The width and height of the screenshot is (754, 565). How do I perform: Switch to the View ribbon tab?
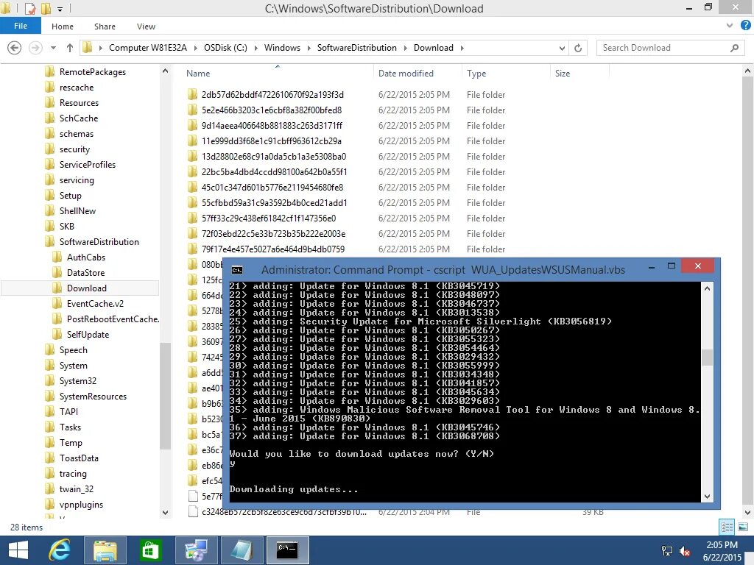tap(146, 26)
